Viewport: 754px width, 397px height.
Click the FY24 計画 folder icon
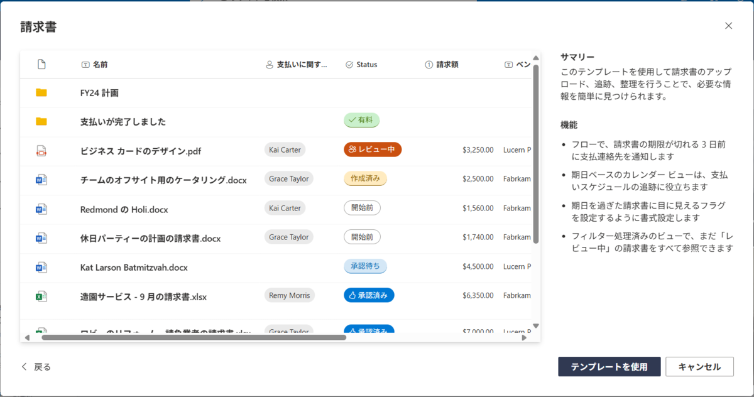(41, 93)
